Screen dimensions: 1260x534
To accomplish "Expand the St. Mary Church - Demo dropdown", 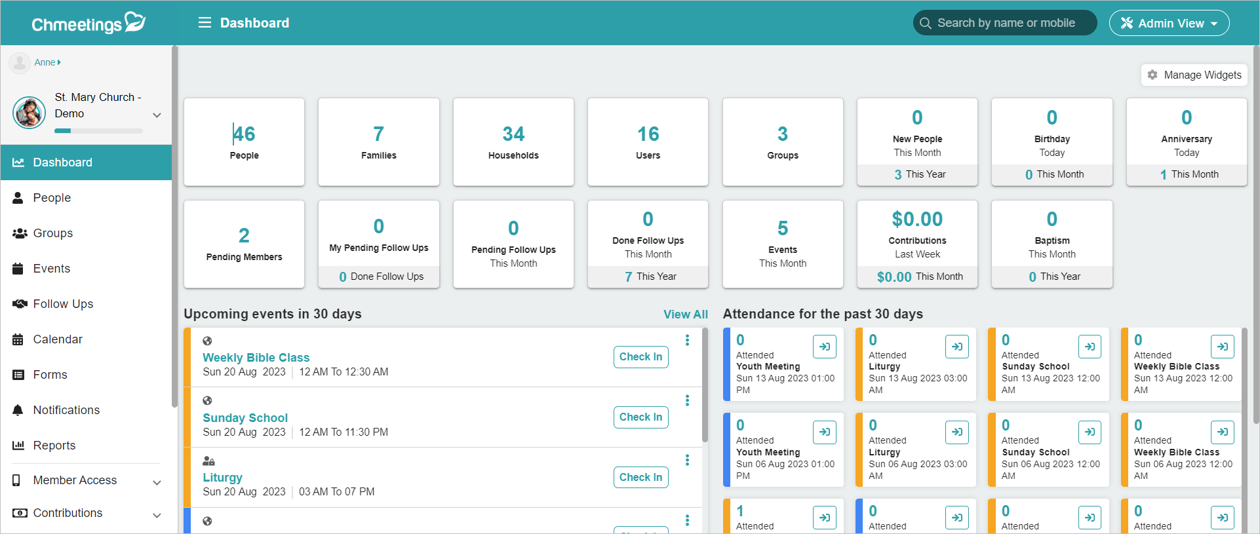I will [x=157, y=115].
